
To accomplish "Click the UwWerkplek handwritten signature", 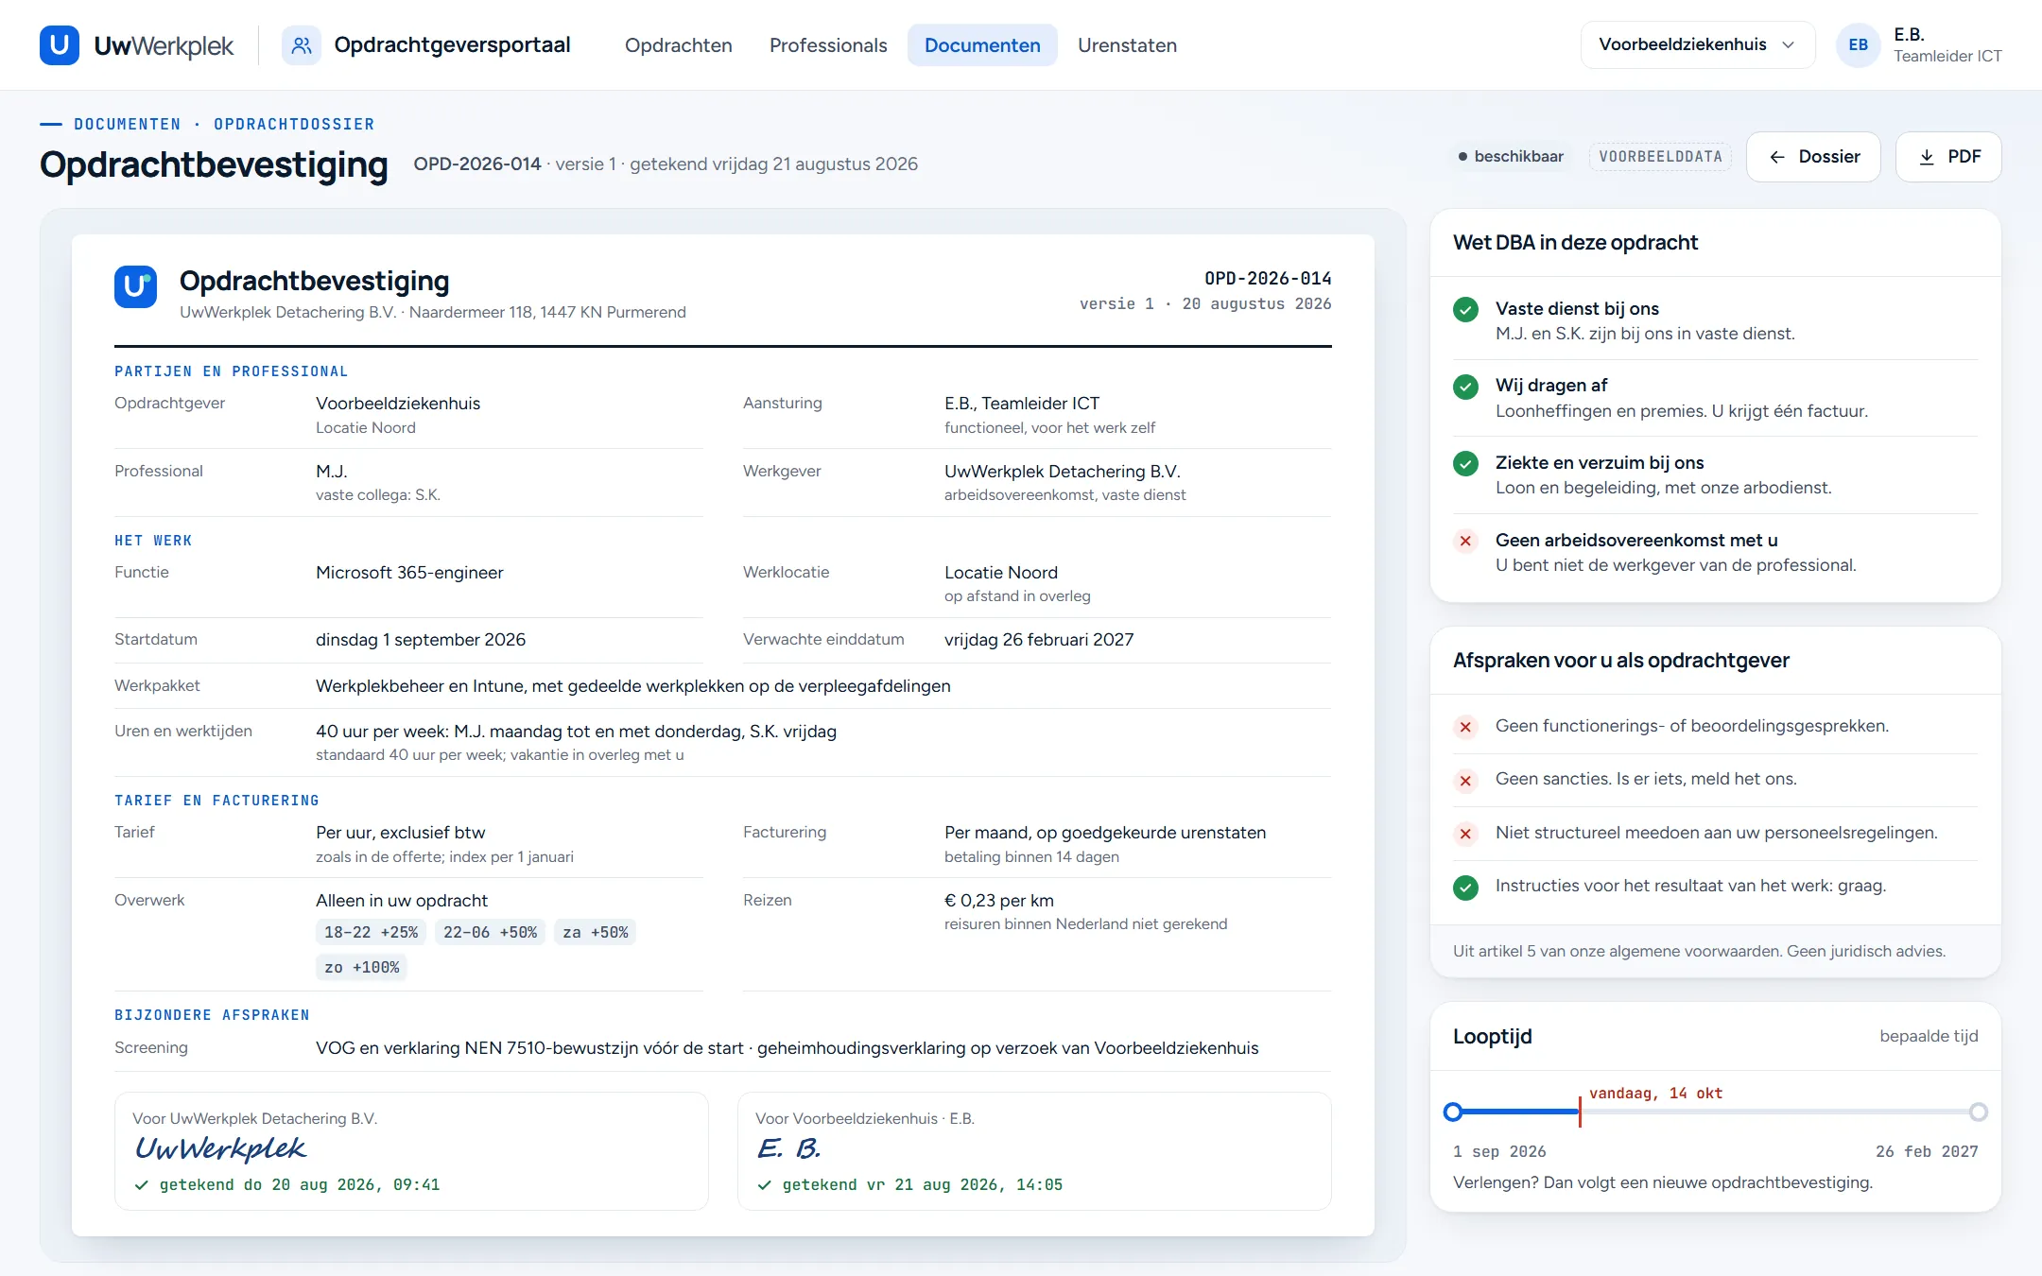I will (220, 1148).
